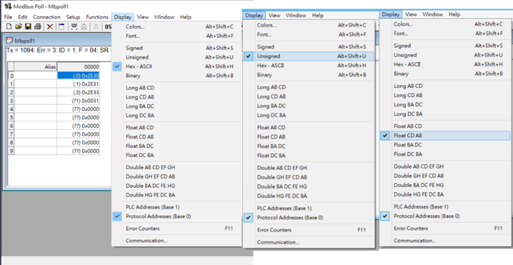Select Signed in the Unsigned-checked Display menu
Image resolution: width=513 pixels, height=265 pixels.
coord(308,47)
